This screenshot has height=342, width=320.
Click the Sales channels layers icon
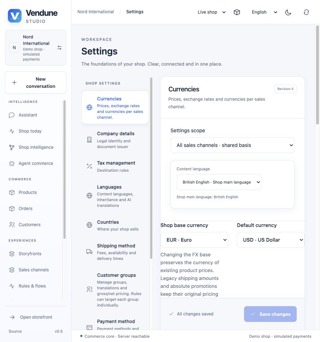tap(12, 270)
